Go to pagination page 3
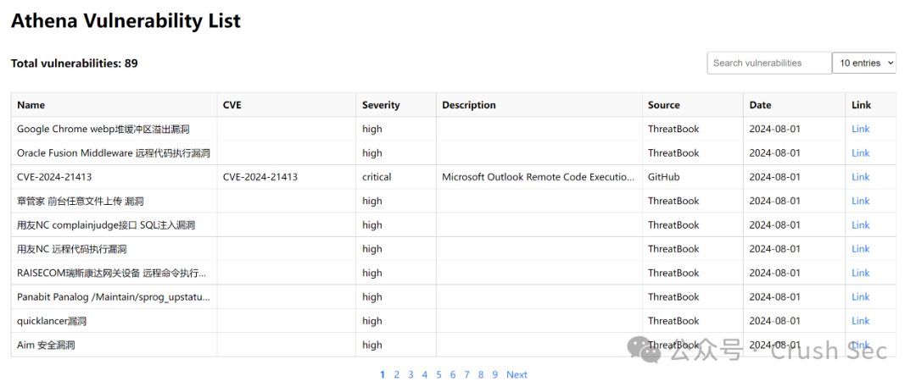 click(x=411, y=375)
